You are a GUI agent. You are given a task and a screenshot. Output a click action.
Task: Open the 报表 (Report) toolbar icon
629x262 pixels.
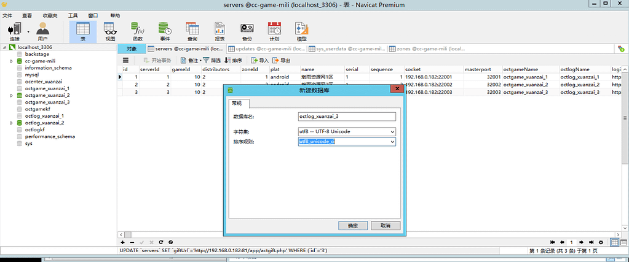(x=220, y=32)
